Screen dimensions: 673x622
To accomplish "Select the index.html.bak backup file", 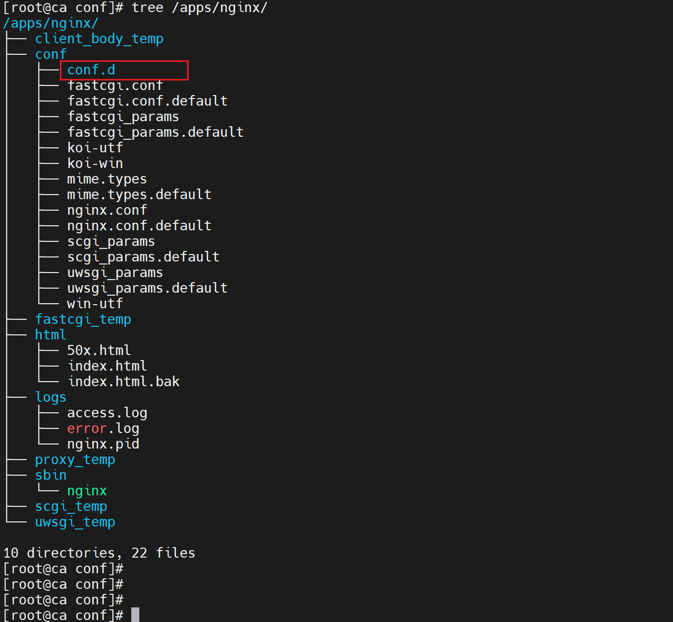I will click(124, 382).
